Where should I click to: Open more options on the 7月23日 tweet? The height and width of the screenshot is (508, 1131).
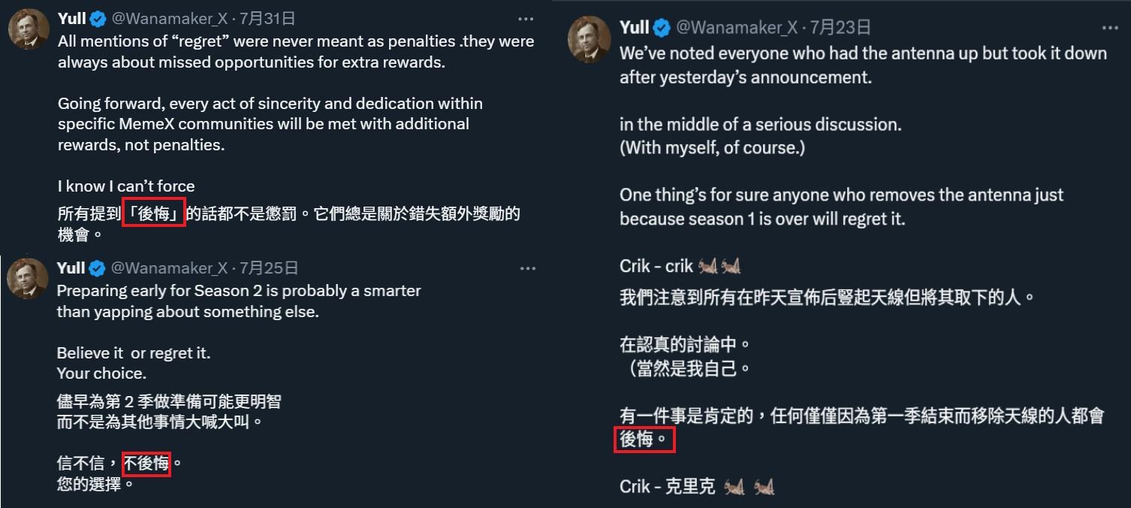[x=1110, y=29]
